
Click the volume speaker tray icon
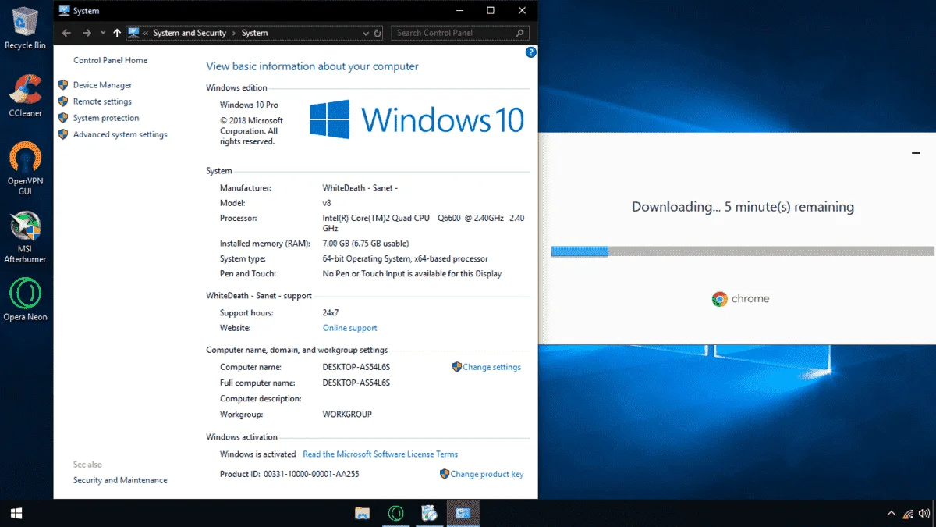[x=925, y=514]
